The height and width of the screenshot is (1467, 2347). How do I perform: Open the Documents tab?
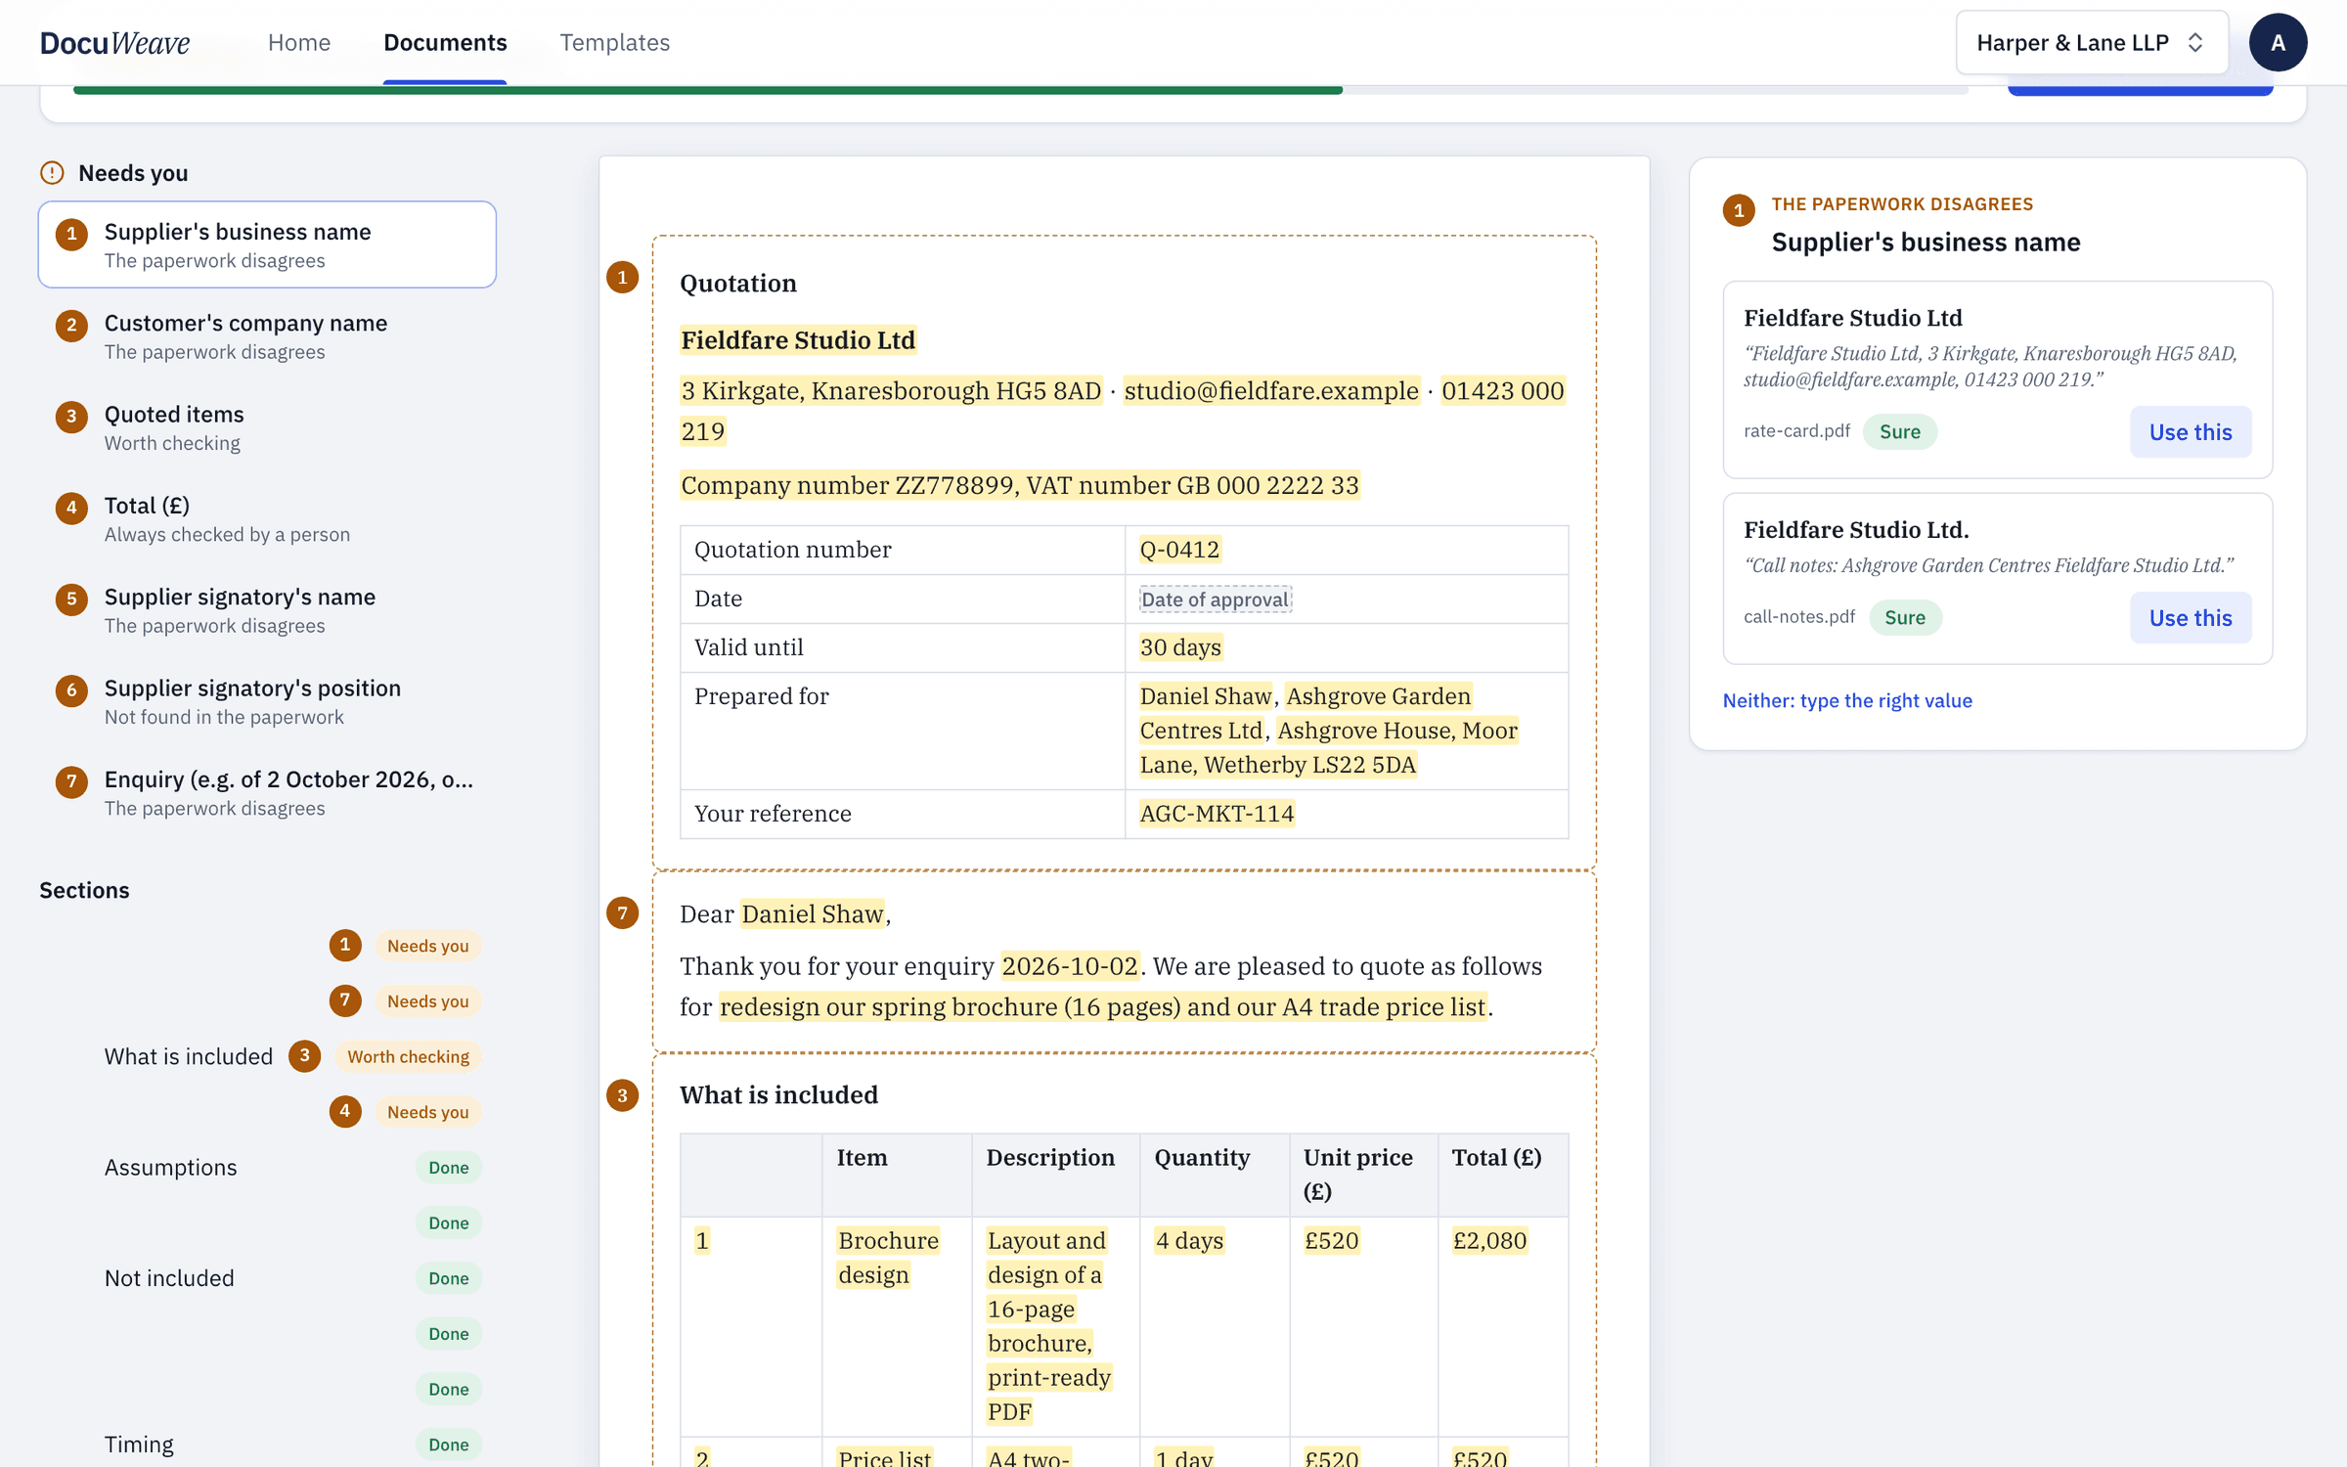click(445, 42)
